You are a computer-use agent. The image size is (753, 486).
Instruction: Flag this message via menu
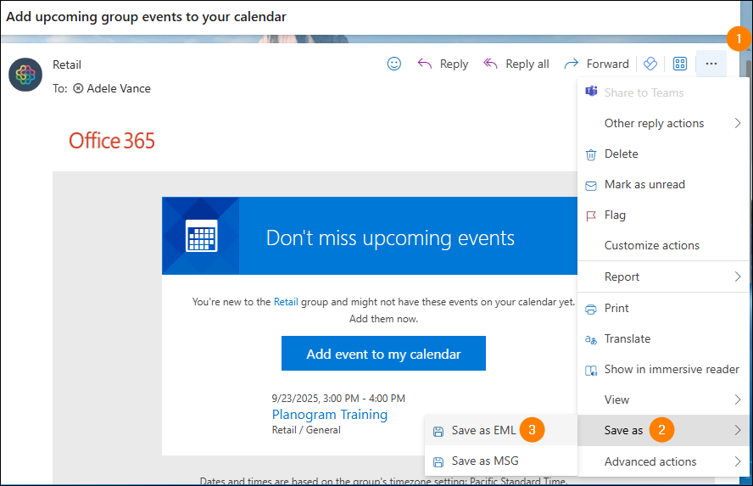pyautogui.click(x=614, y=215)
